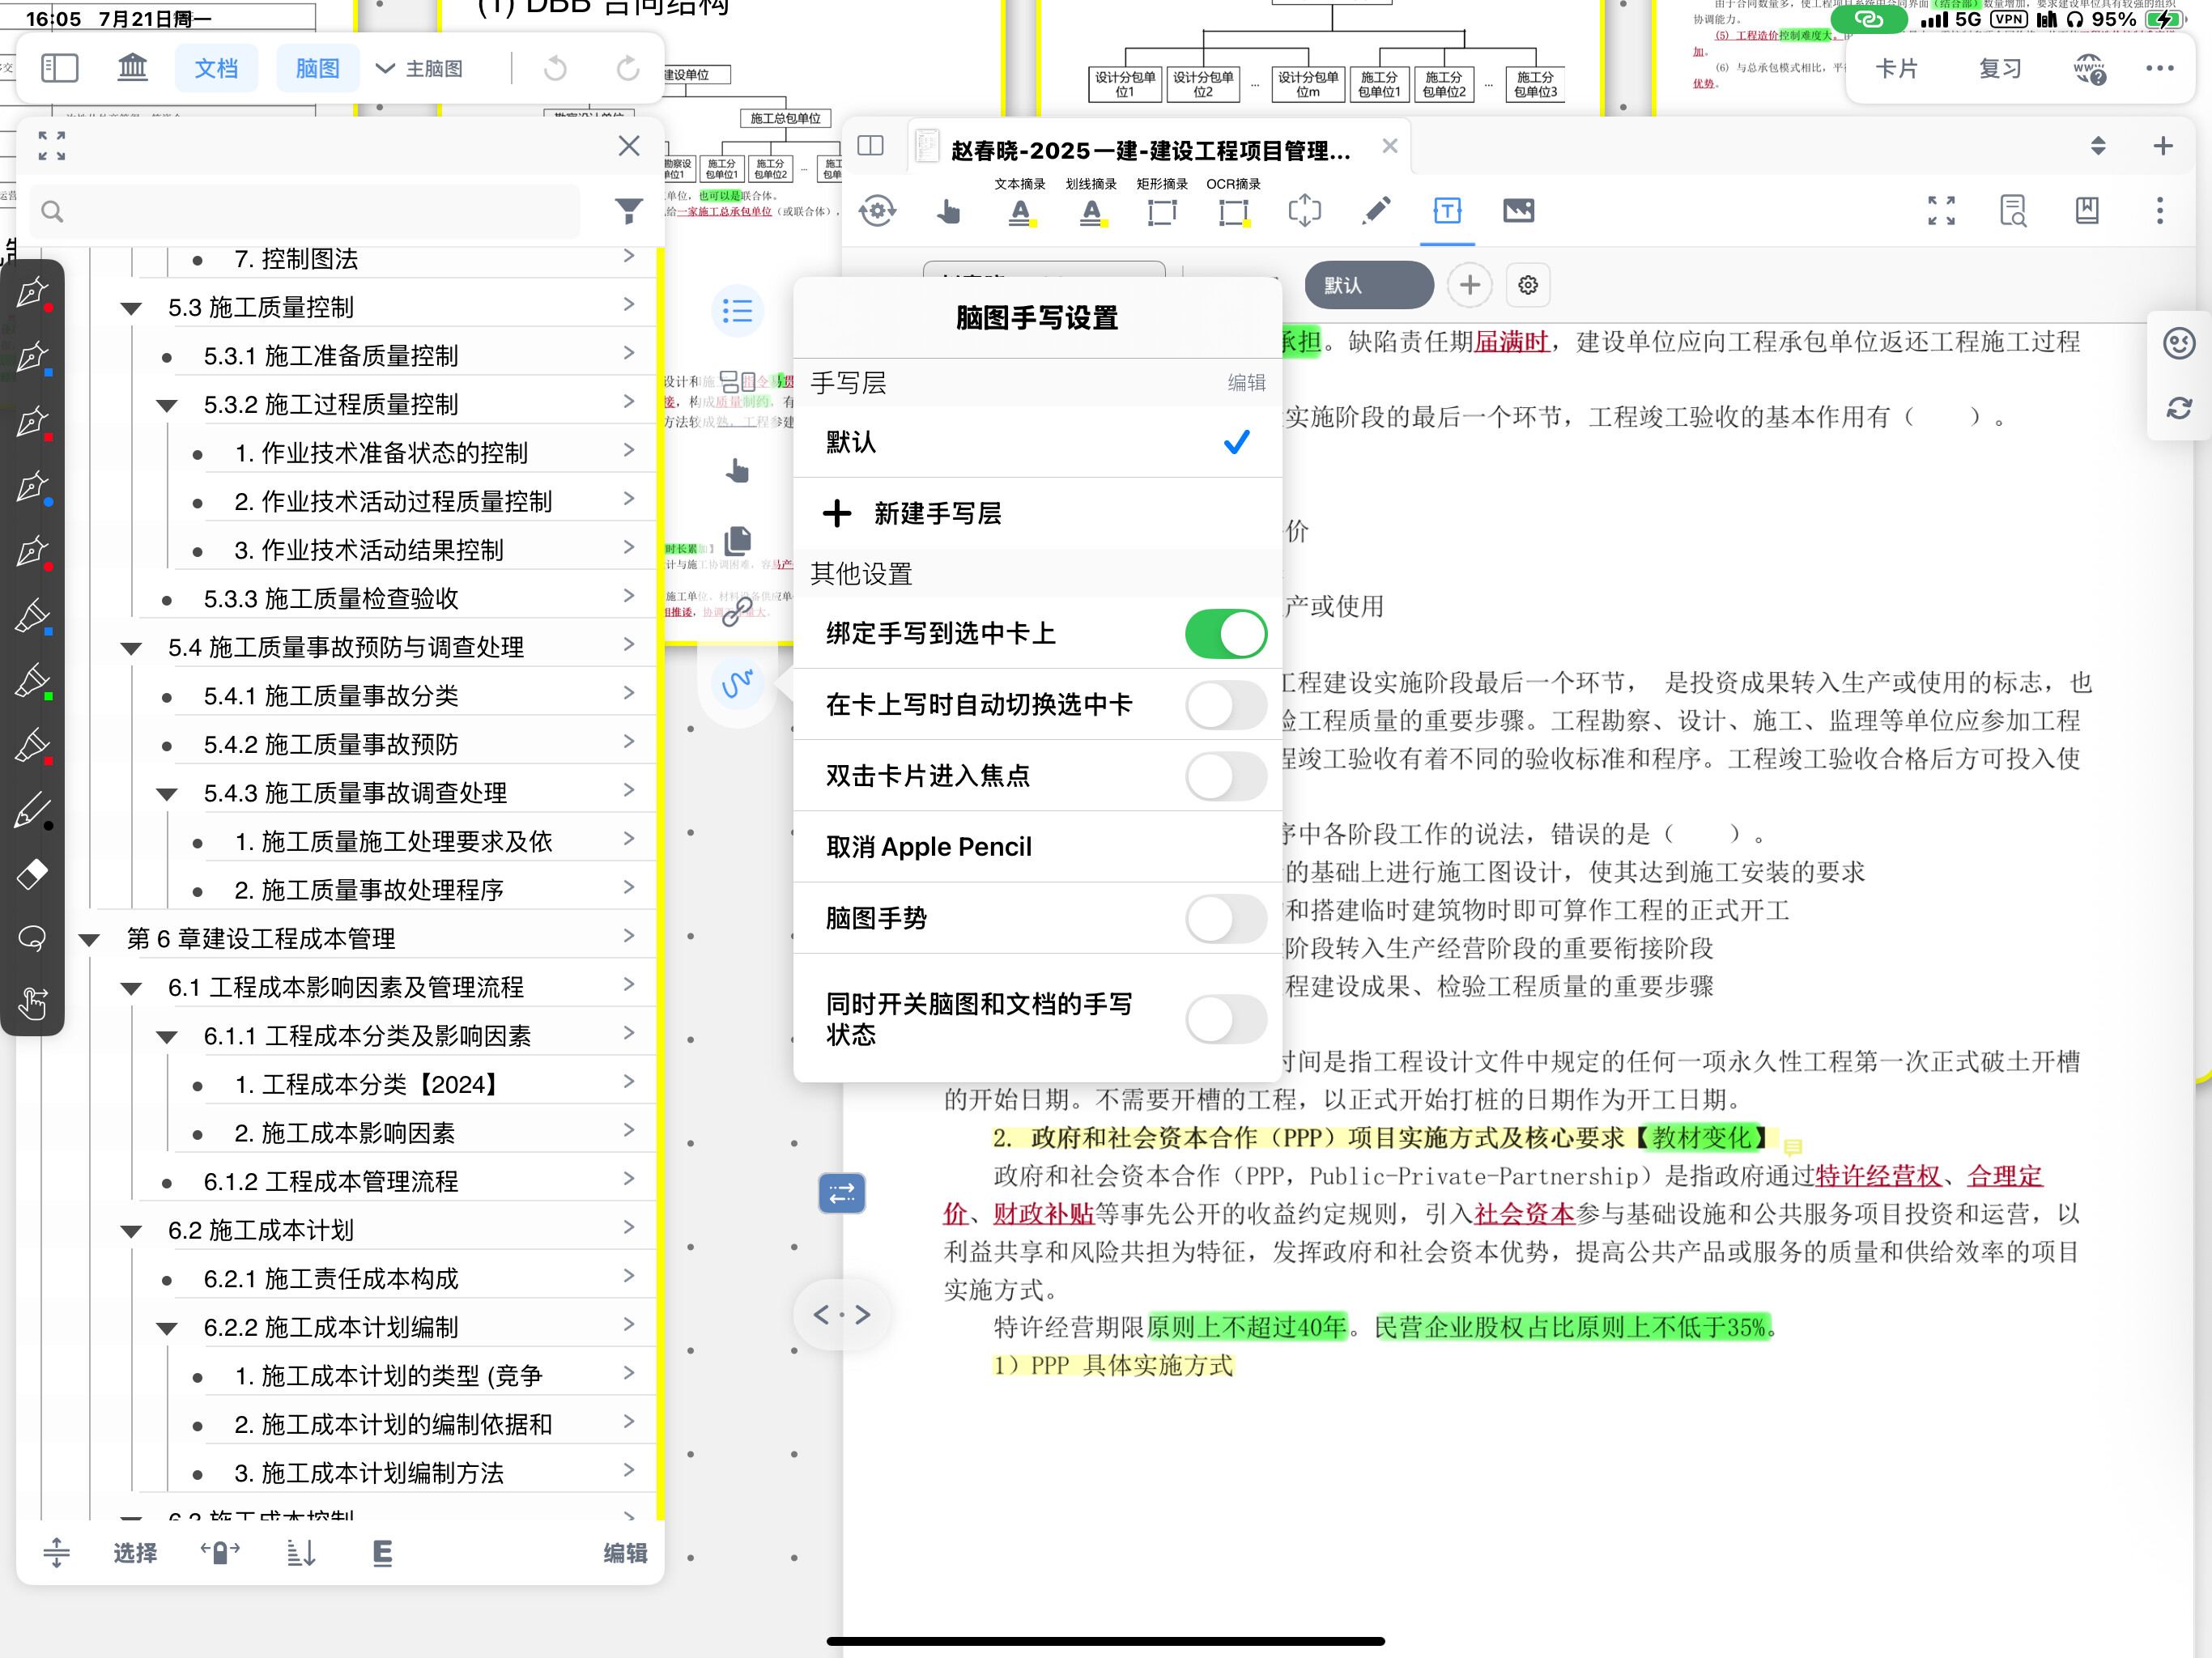Collapse 5.4 施工质量事故预防与调查处理 node
2212x1658 pixels.
(131, 648)
